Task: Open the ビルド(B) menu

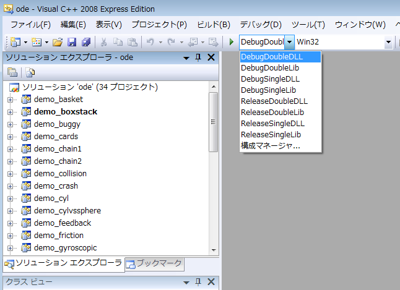Action: pos(214,25)
